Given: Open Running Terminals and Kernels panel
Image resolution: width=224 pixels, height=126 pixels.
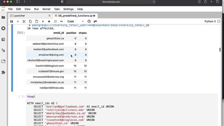Looking at the screenshot, I should coord(3,28).
